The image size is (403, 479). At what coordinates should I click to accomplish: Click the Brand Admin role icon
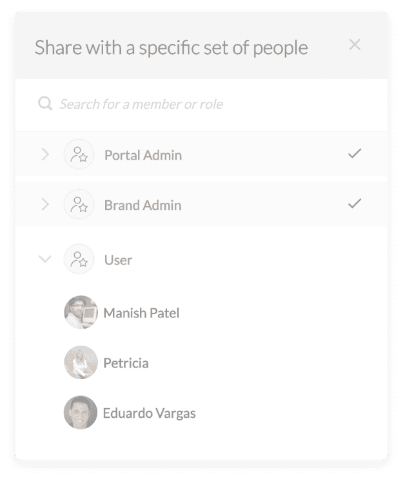pyautogui.click(x=79, y=204)
